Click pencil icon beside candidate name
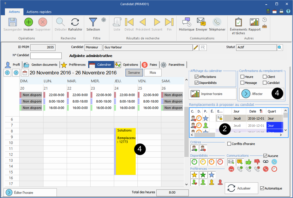293x198 pixels. pos(196,48)
